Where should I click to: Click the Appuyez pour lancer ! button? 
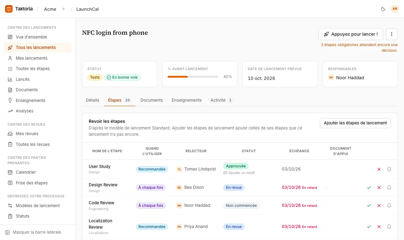[351, 34]
